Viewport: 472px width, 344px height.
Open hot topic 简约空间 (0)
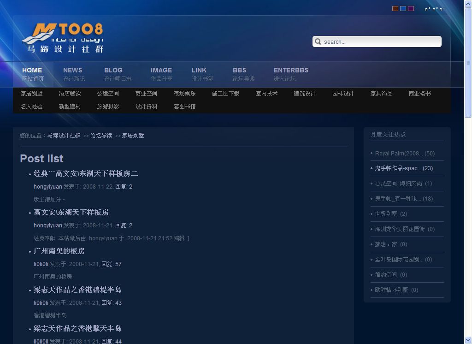(391, 275)
